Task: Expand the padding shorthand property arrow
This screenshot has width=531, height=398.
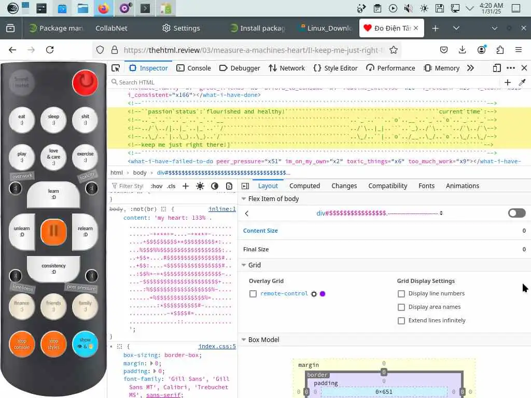Action: tap(155, 371)
